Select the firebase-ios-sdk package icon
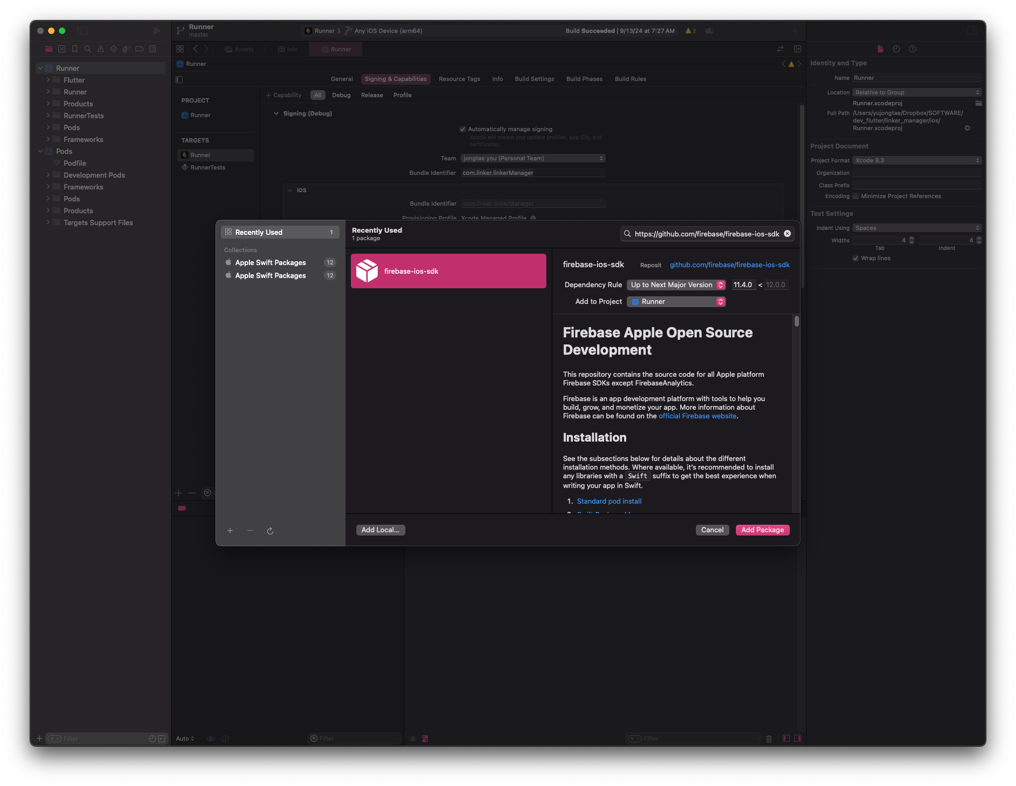This screenshot has width=1016, height=786. (367, 271)
